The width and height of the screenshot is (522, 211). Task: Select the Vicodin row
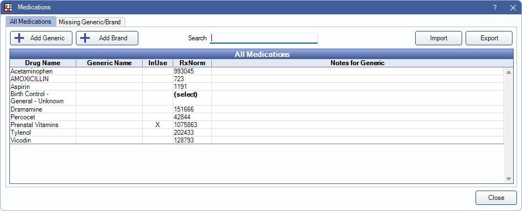257,140
